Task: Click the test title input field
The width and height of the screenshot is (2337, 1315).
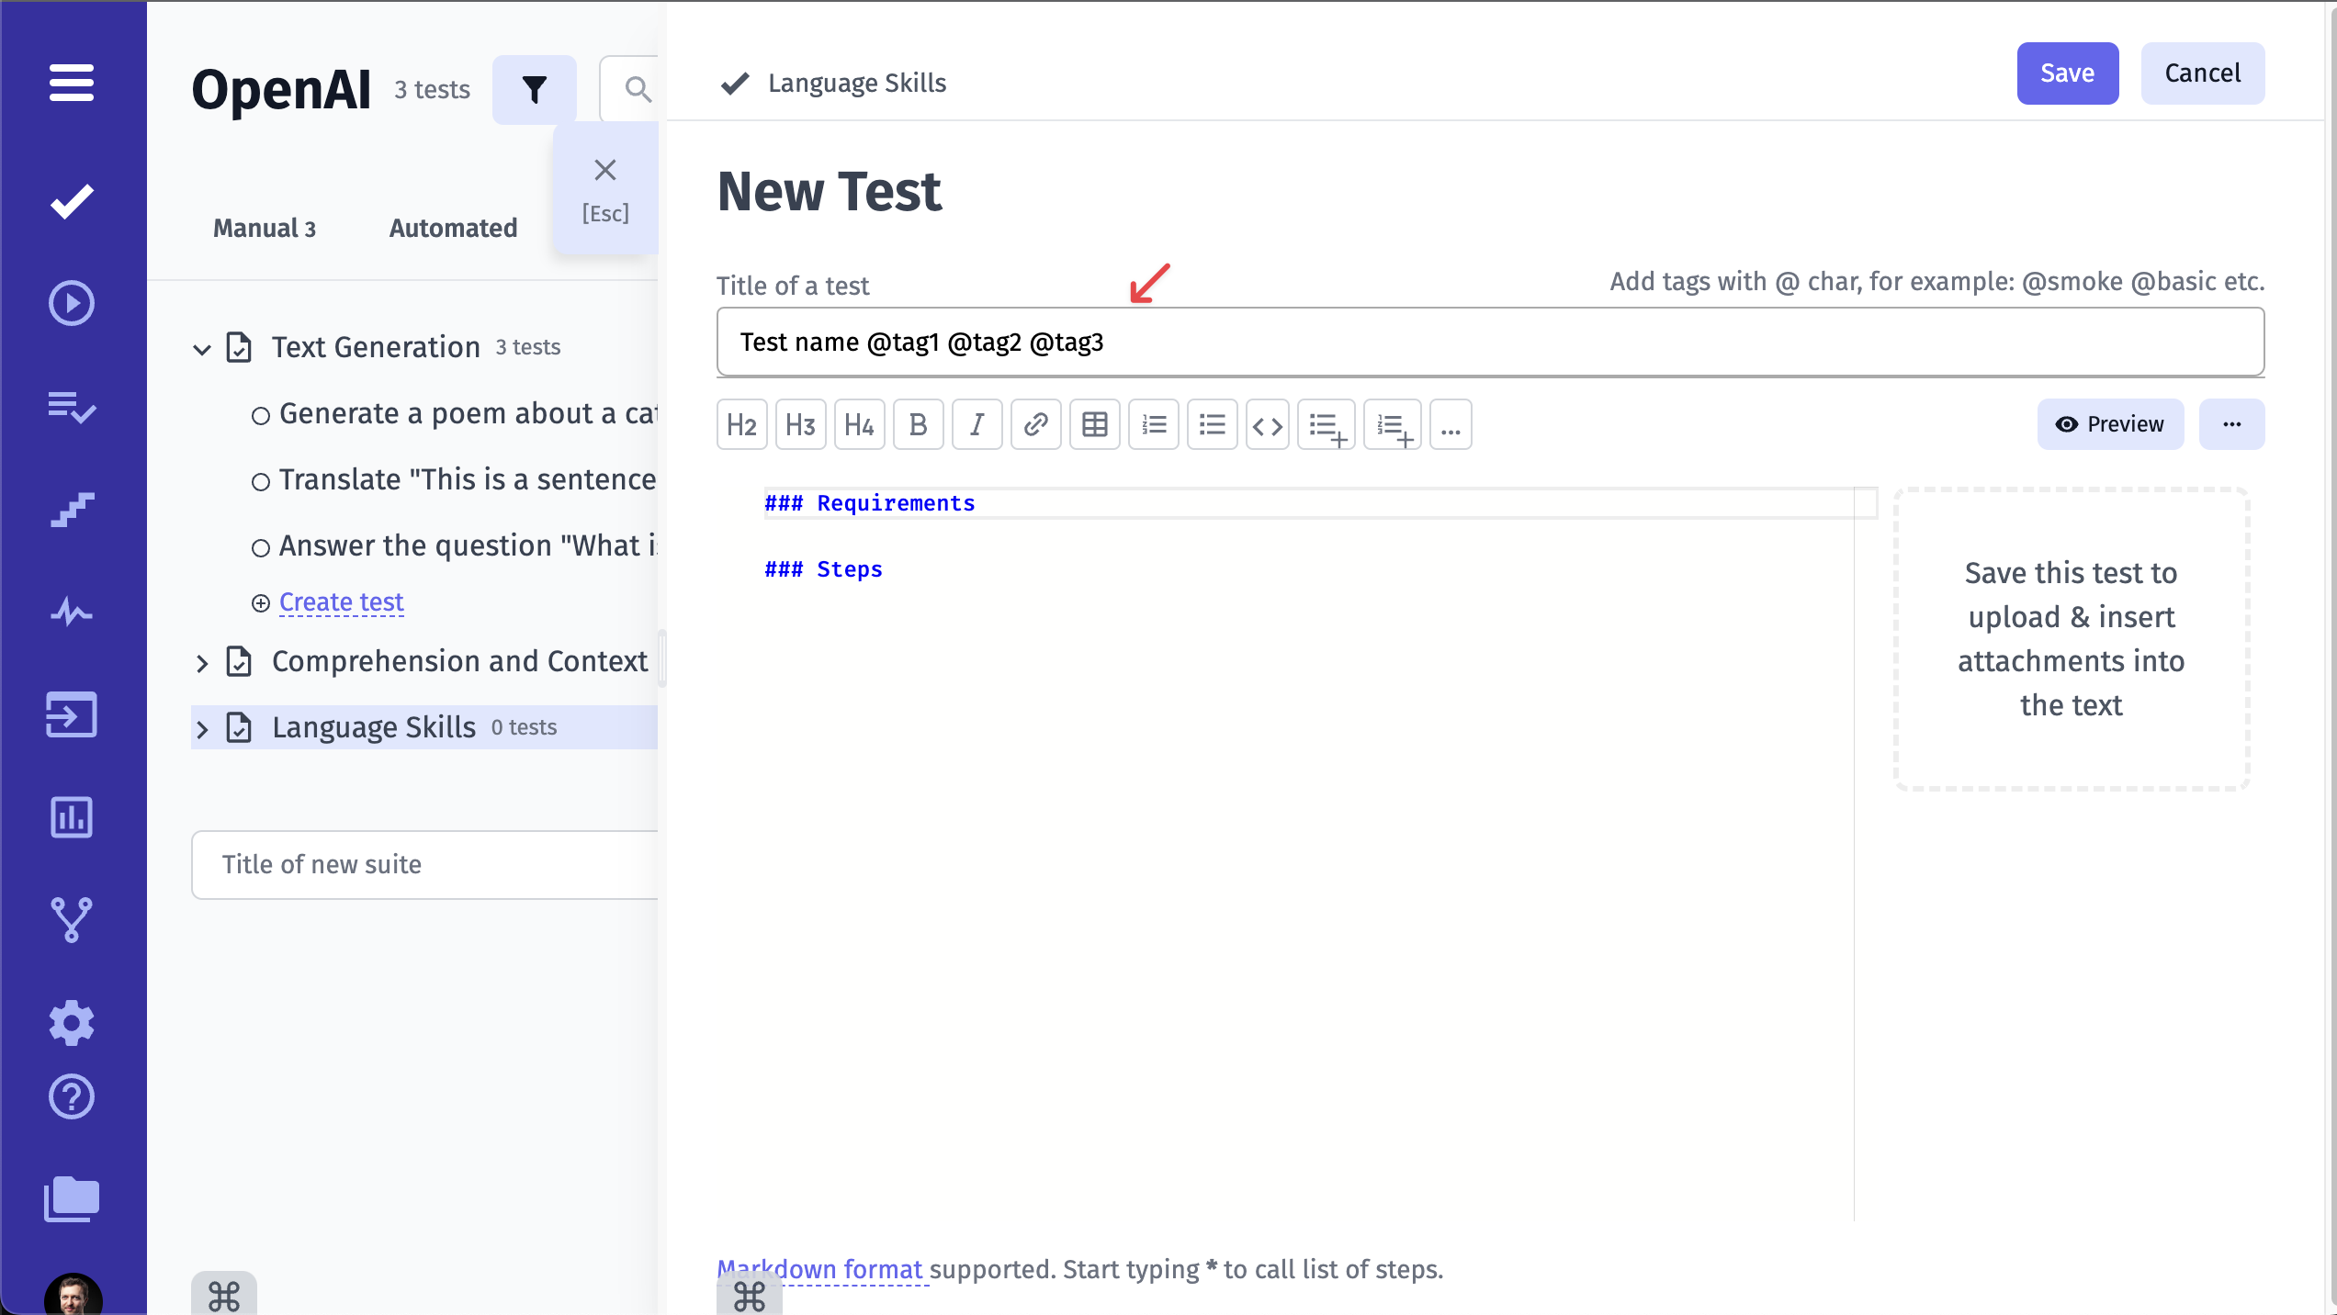Action: click(1489, 342)
